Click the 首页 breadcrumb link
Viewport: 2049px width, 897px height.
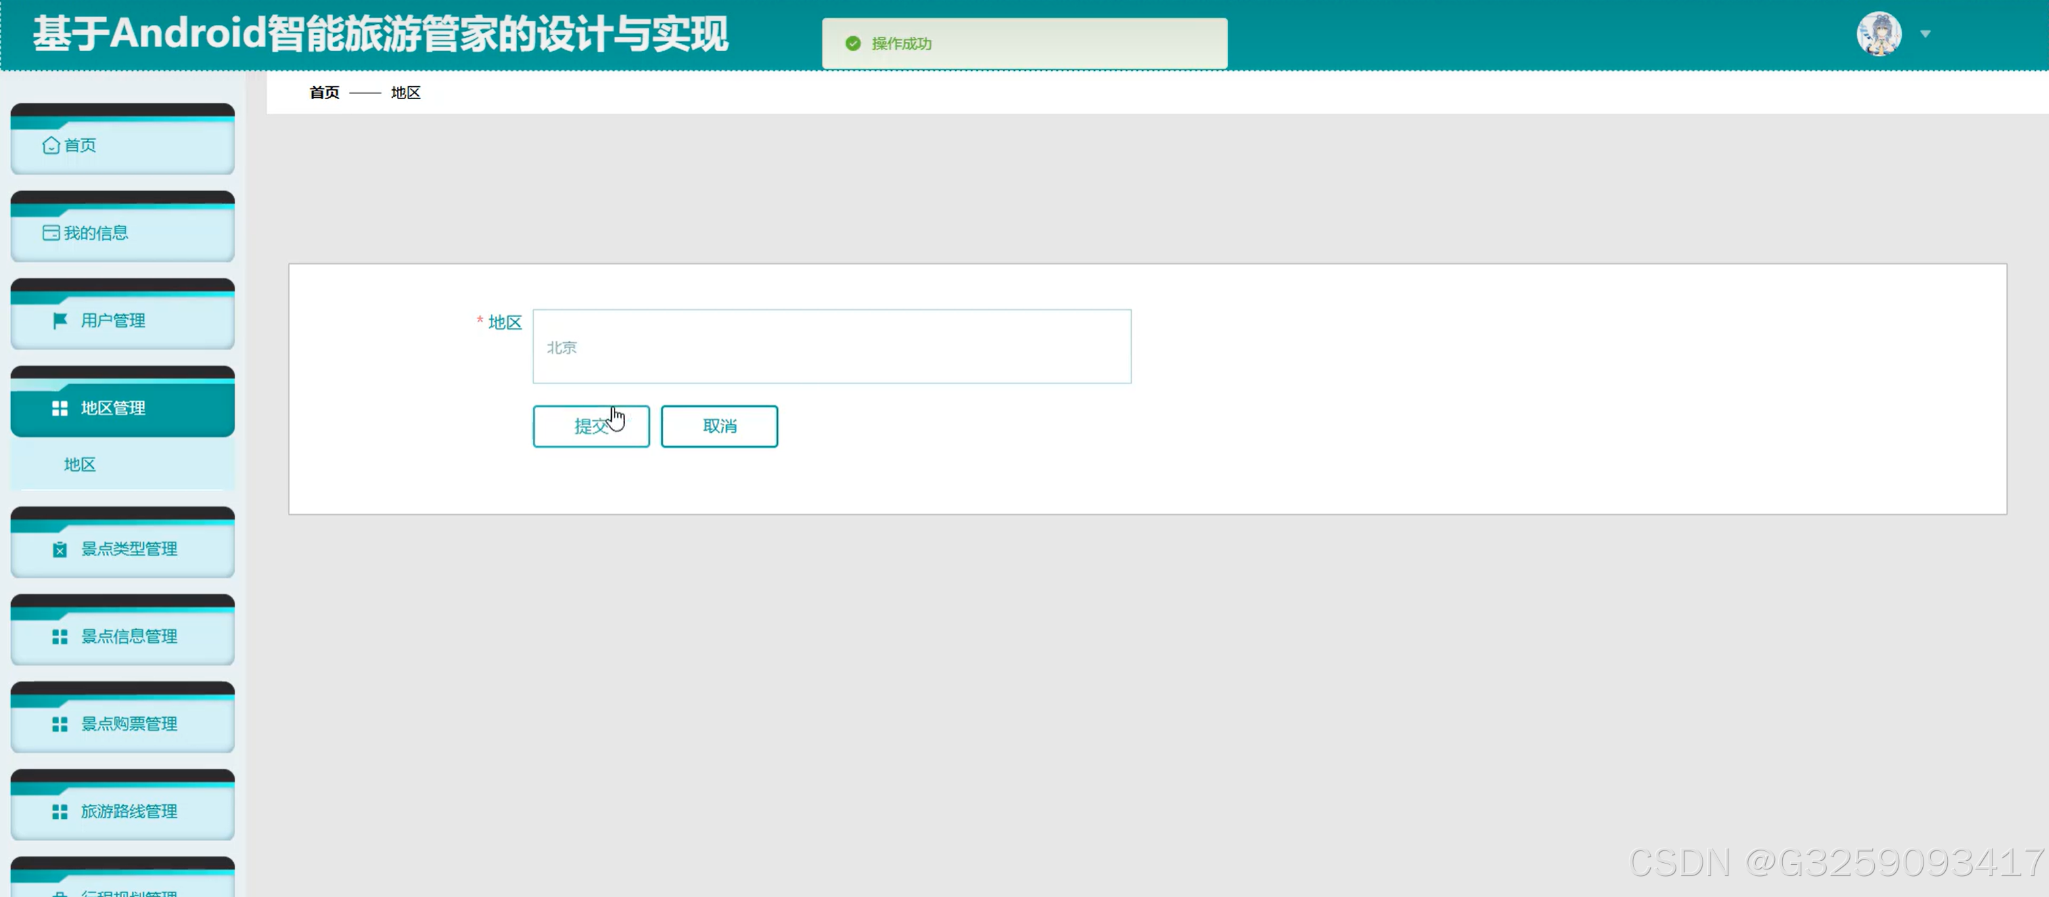324,93
